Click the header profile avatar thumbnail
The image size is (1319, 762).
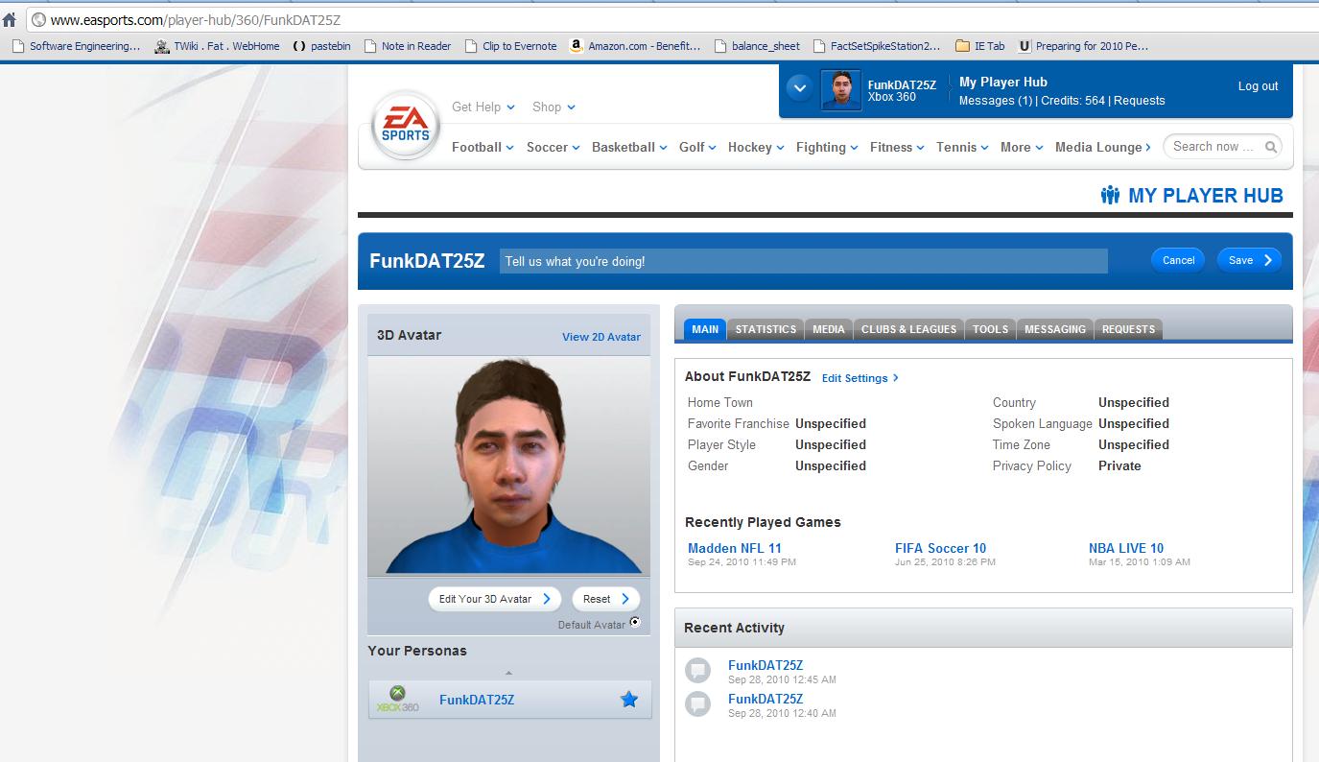[841, 91]
